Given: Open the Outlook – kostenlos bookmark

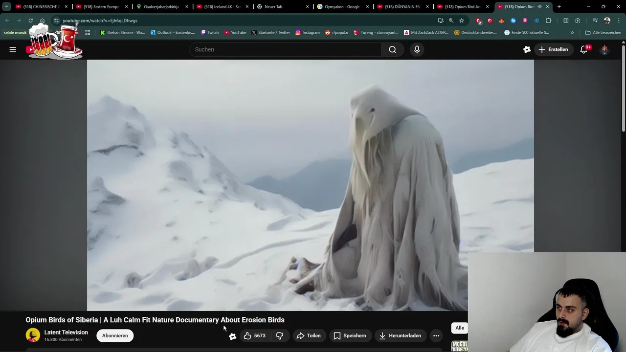Looking at the screenshot, I should point(173,33).
